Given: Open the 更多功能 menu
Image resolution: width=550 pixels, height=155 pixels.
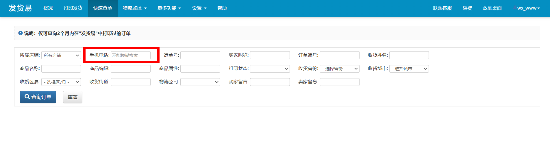Looking at the screenshot, I should [169, 8].
